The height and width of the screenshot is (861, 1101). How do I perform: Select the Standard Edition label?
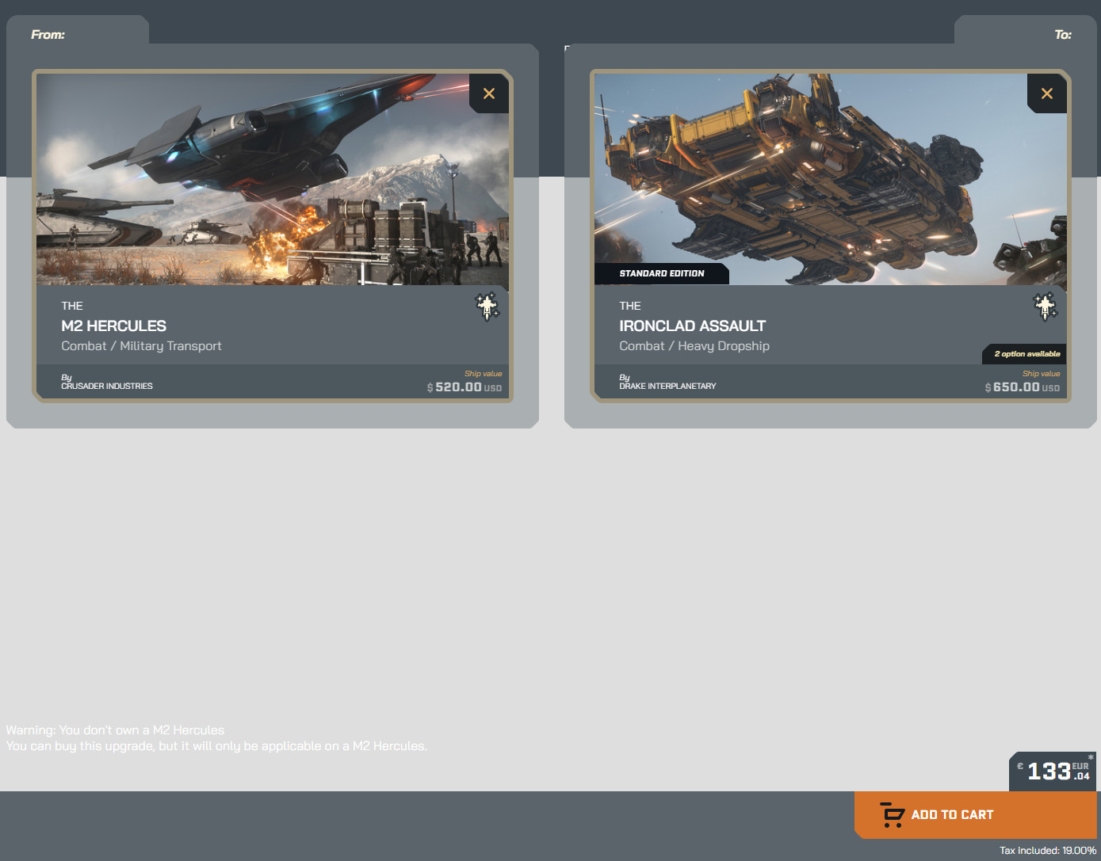coord(662,273)
